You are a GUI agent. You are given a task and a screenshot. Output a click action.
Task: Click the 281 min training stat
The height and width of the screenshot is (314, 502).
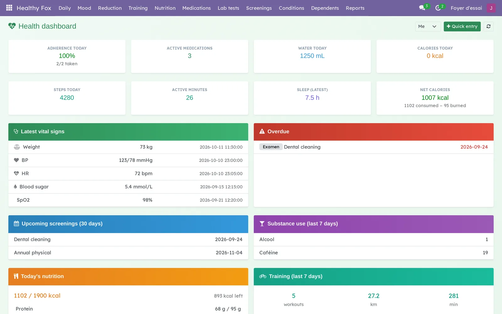(x=453, y=300)
